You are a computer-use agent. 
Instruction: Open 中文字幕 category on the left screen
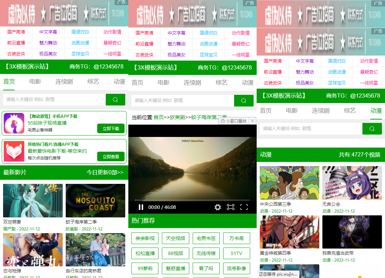(x=48, y=32)
